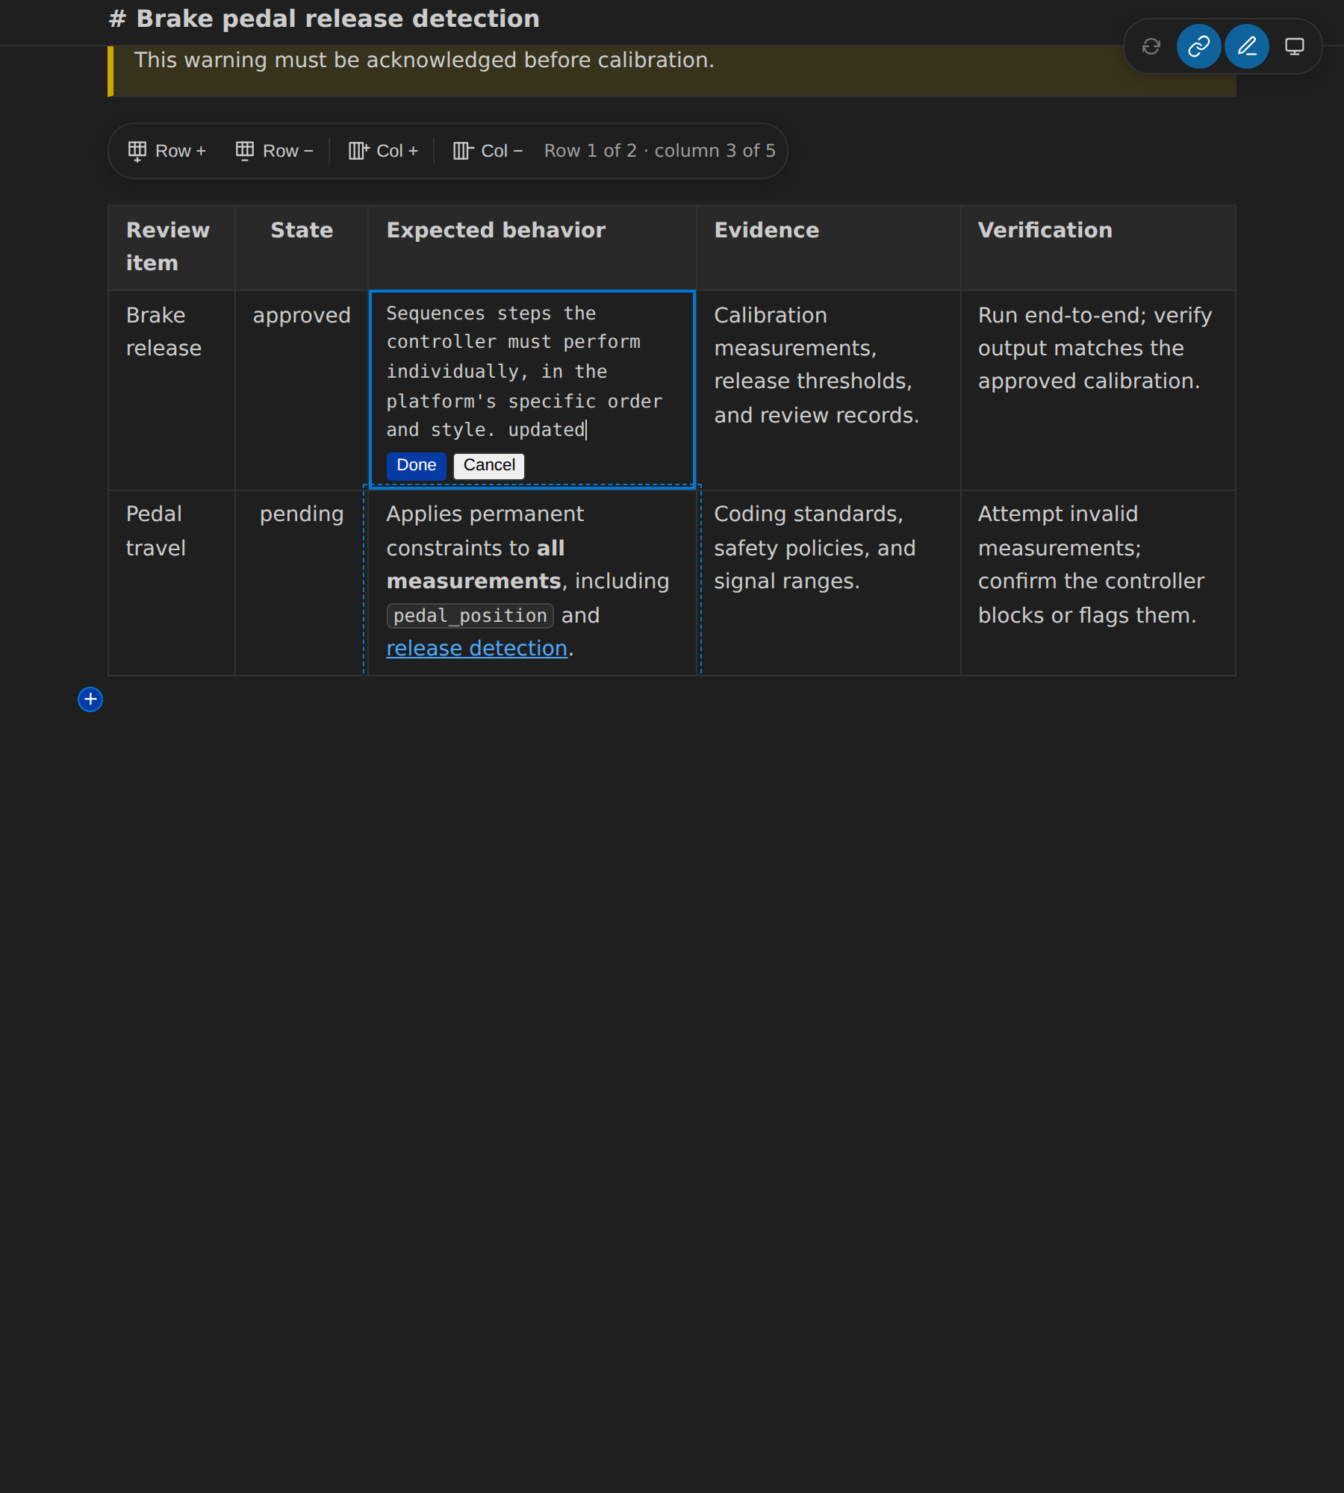Click the 'Brake pedal release detection' heading
This screenshot has height=1493, width=1344.
(324, 19)
